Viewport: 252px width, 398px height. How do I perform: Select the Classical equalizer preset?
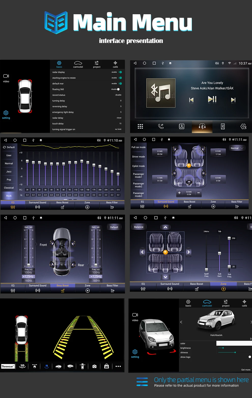(x=9, y=188)
